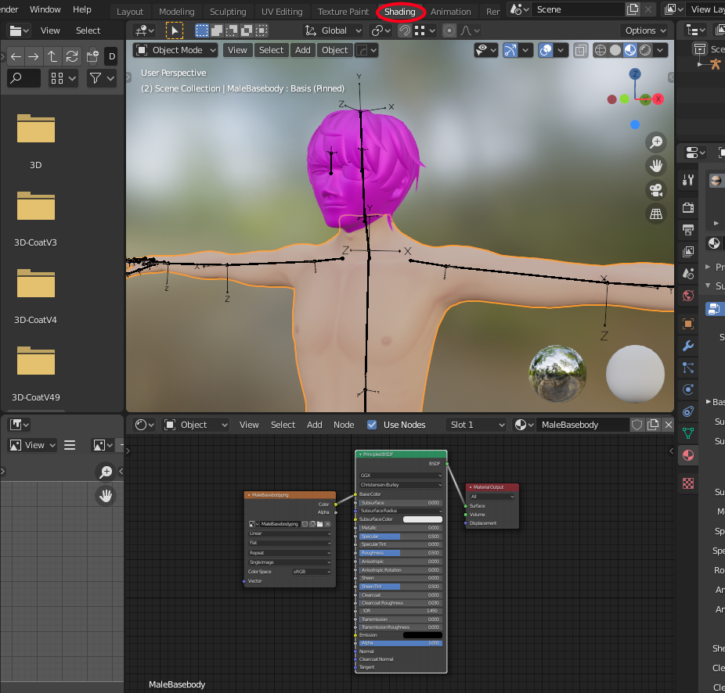The image size is (725, 693).
Task: Select the 3D-CoatV4 folder
Action: click(35, 296)
